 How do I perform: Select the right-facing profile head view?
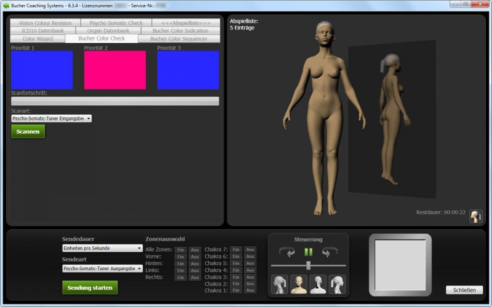[x=337, y=284]
